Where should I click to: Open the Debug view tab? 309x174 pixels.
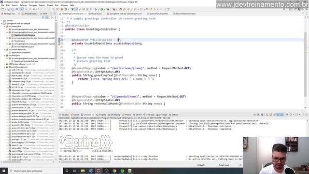click(173, 115)
